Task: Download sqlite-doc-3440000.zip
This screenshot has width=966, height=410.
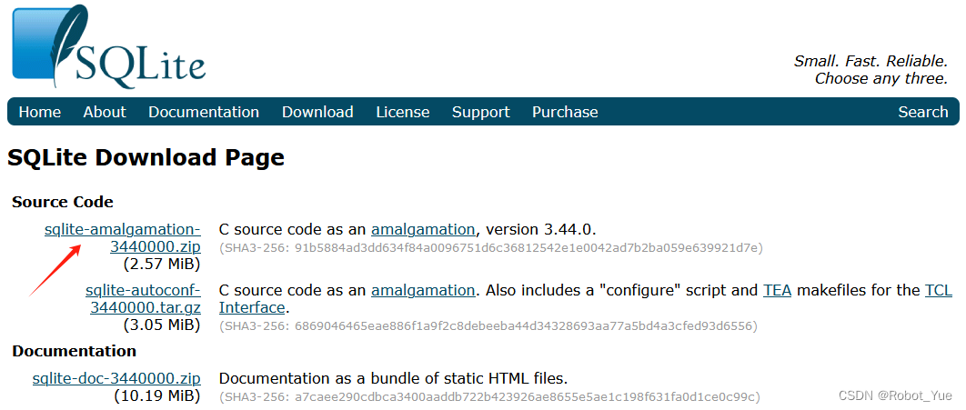Action: (x=116, y=378)
